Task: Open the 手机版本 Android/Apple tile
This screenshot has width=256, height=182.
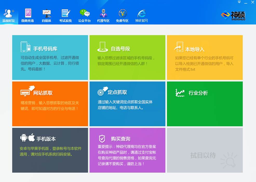Action: (x=50, y=150)
